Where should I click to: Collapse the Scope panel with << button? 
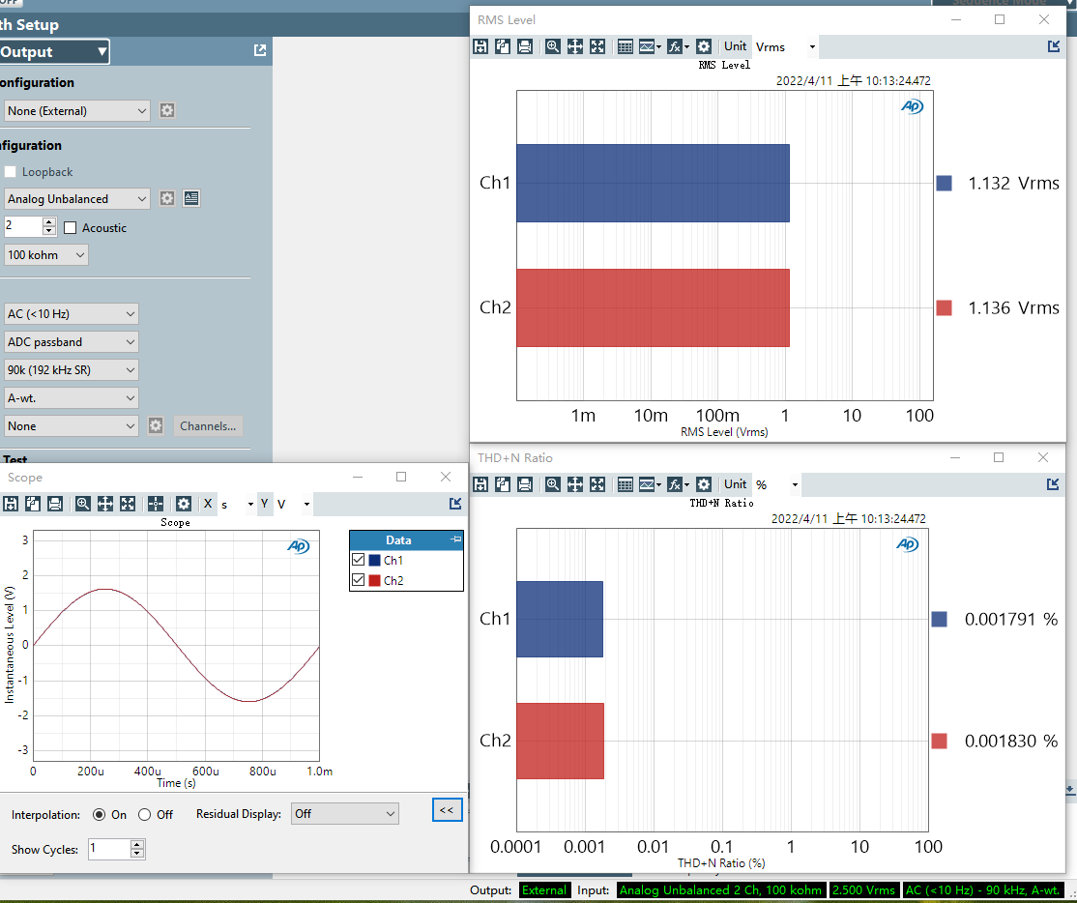pyautogui.click(x=447, y=810)
